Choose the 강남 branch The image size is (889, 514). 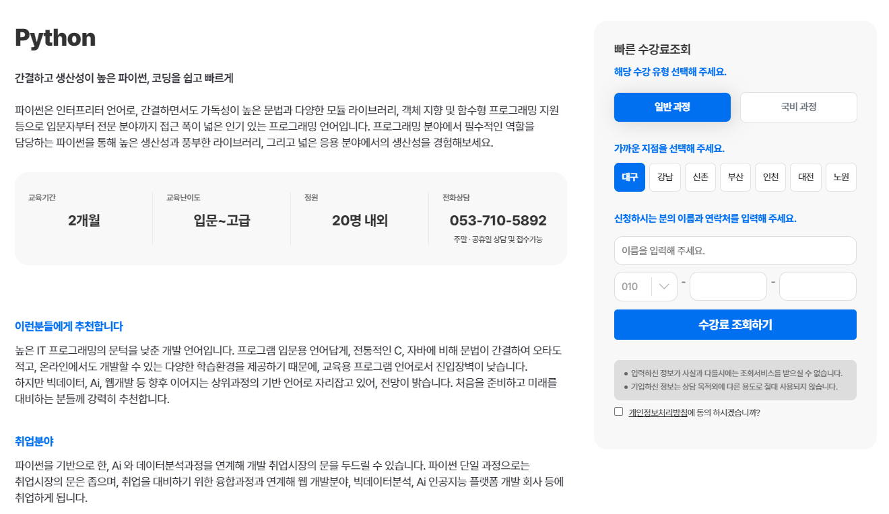point(665,177)
